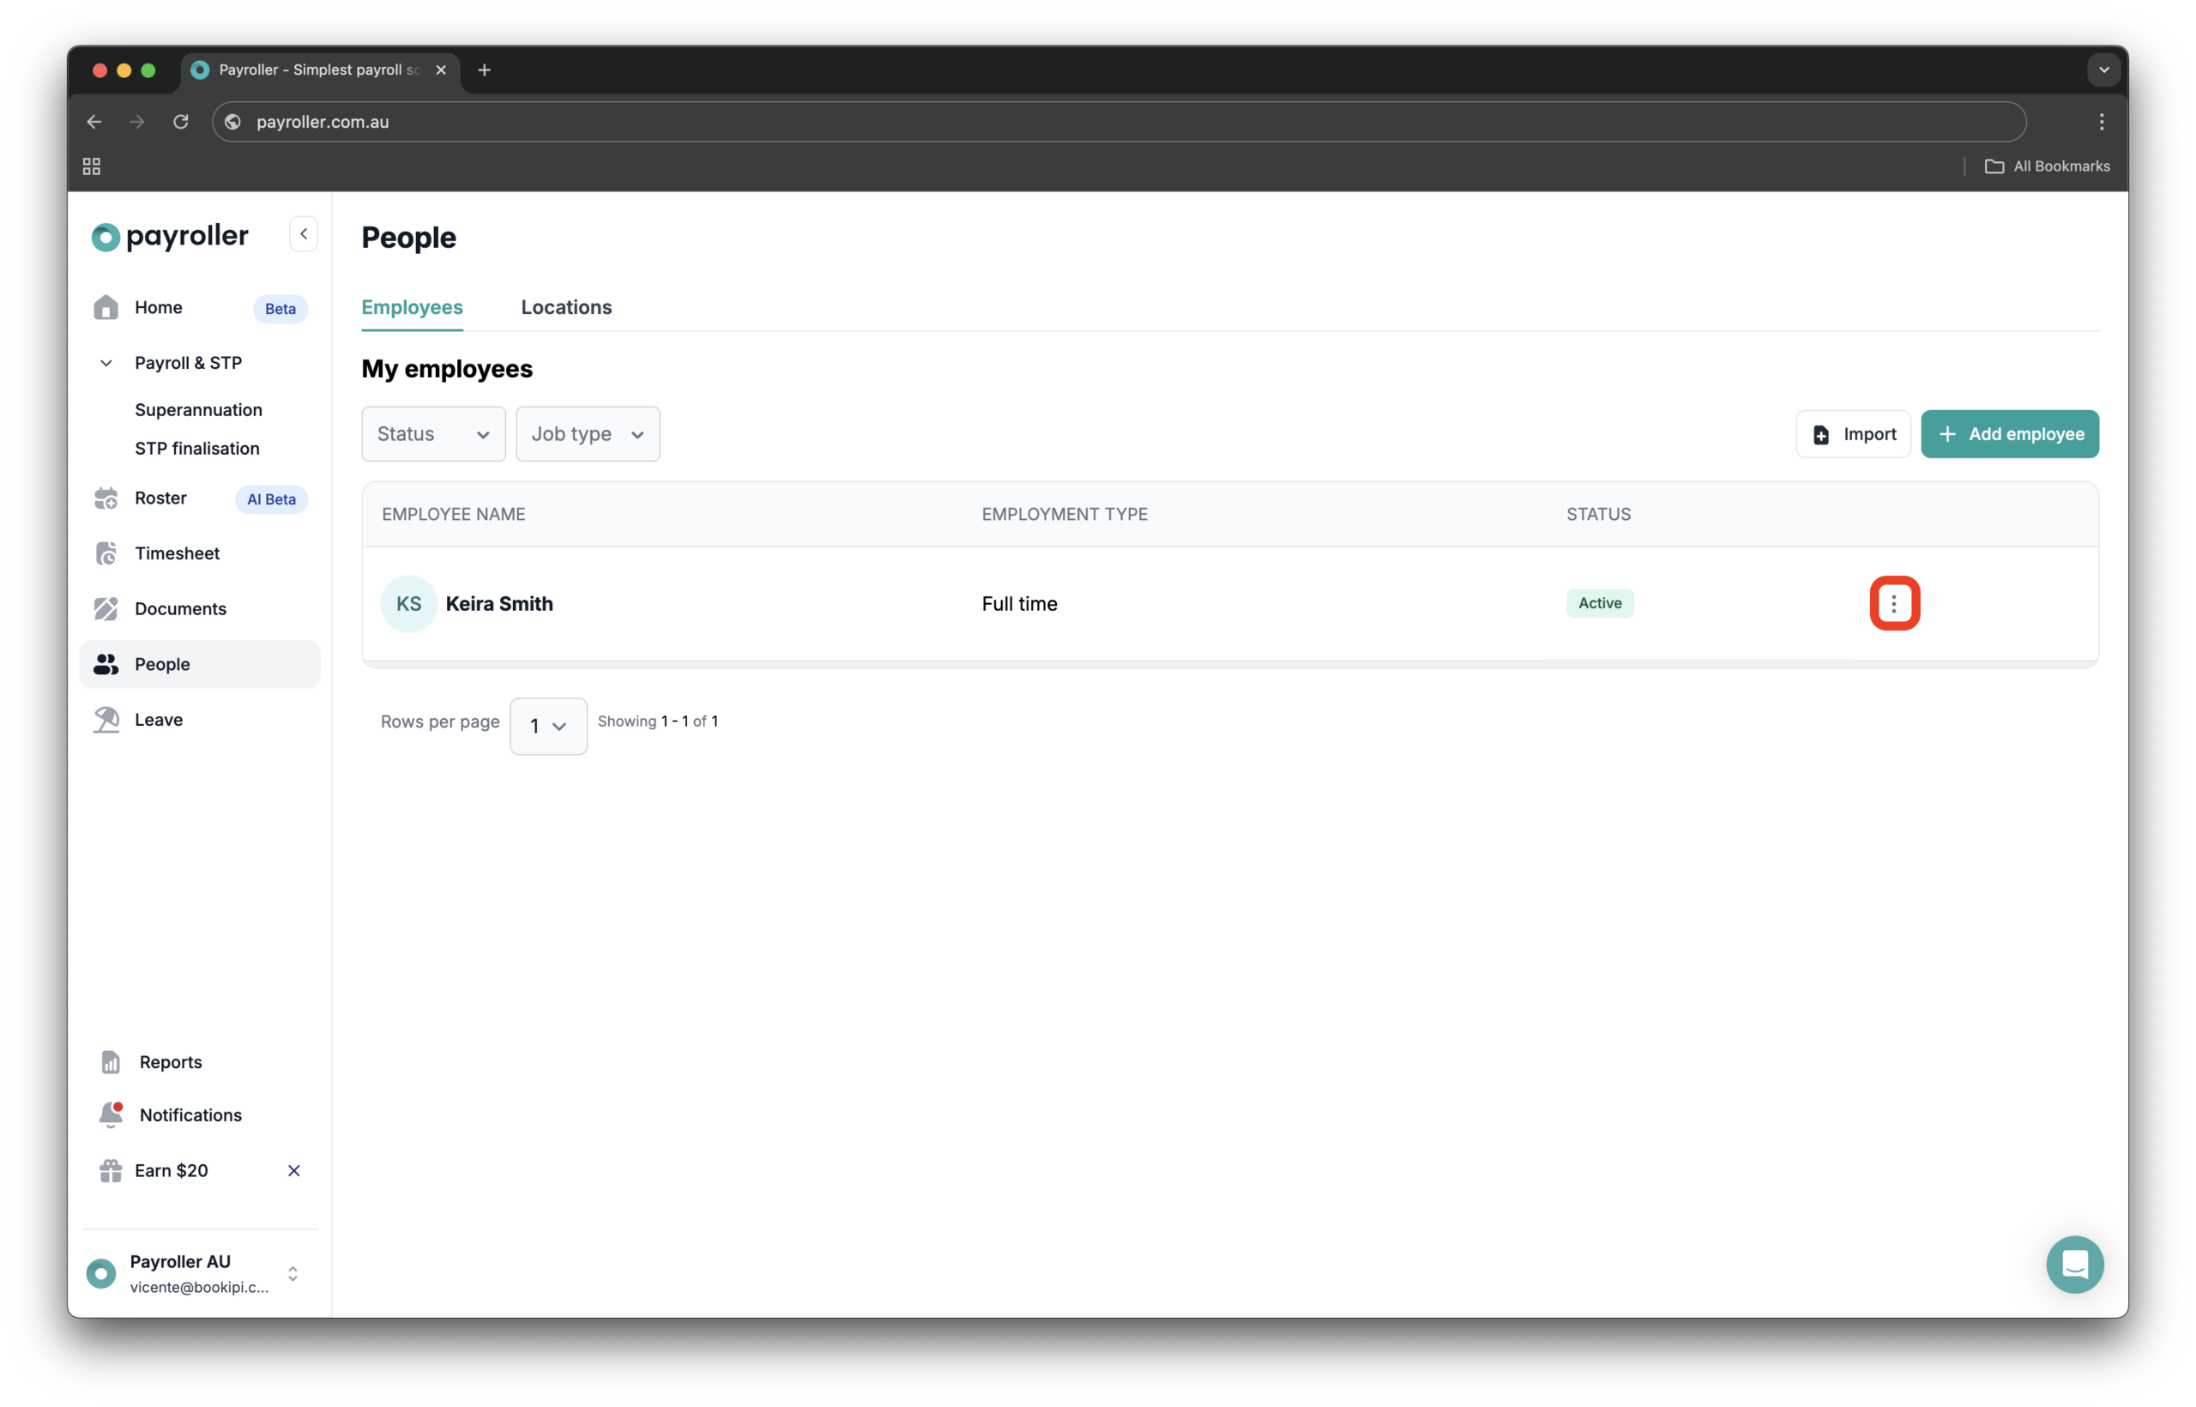
Task: Dismiss the Earn $20 promotion
Action: pos(294,1170)
